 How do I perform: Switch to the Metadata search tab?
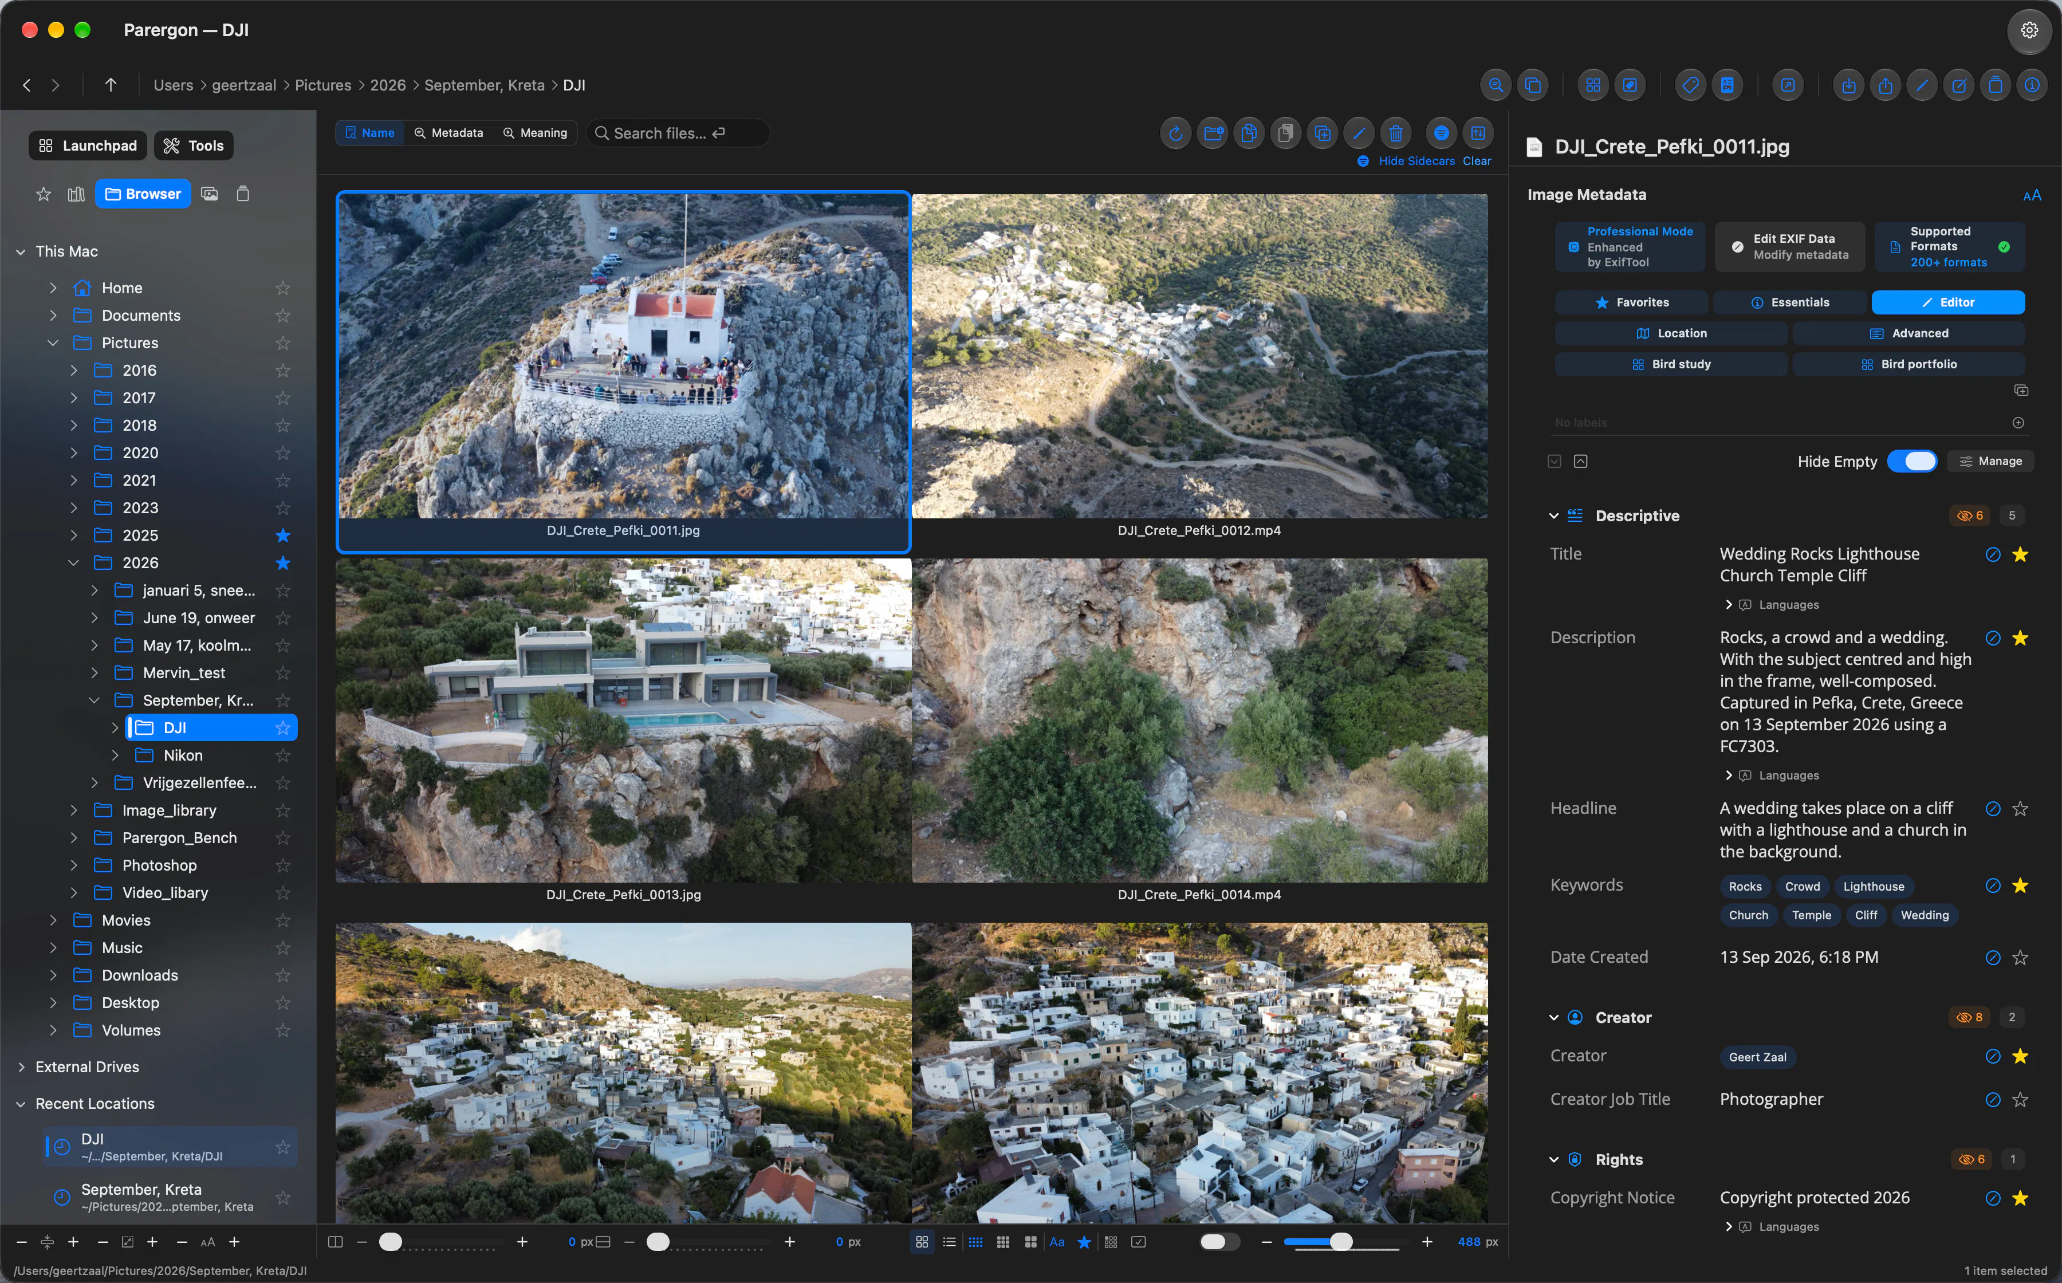pyautogui.click(x=449, y=133)
